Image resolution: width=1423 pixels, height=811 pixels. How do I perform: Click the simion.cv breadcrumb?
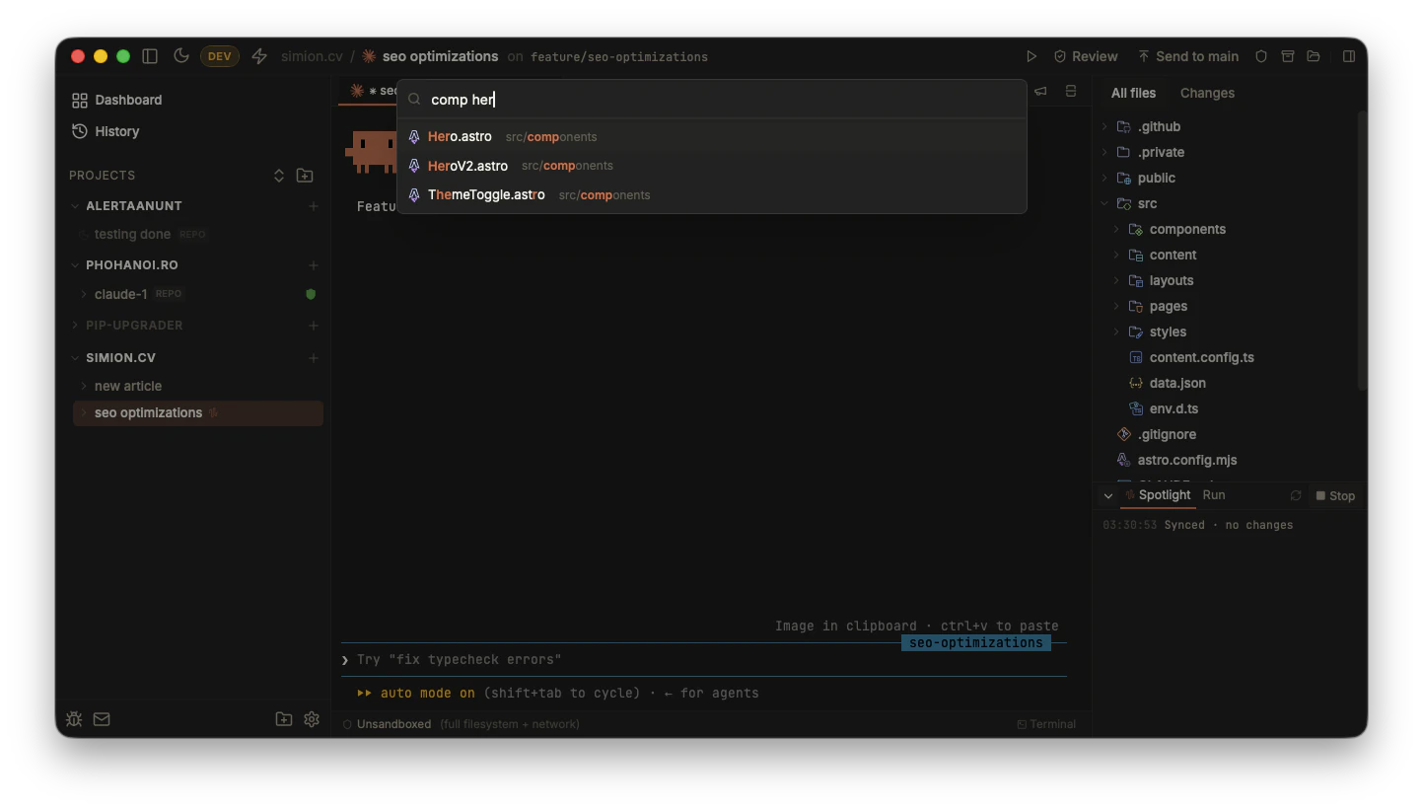pyautogui.click(x=312, y=56)
